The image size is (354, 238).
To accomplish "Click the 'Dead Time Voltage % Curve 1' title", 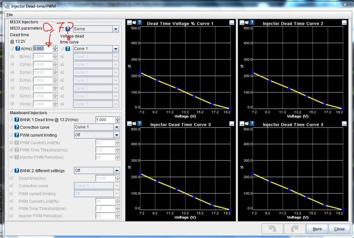I will point(180,24).
